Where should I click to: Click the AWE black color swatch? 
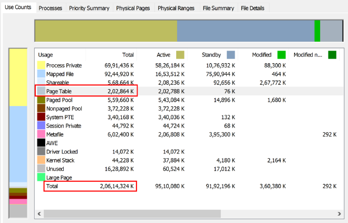tap(41, 143)
